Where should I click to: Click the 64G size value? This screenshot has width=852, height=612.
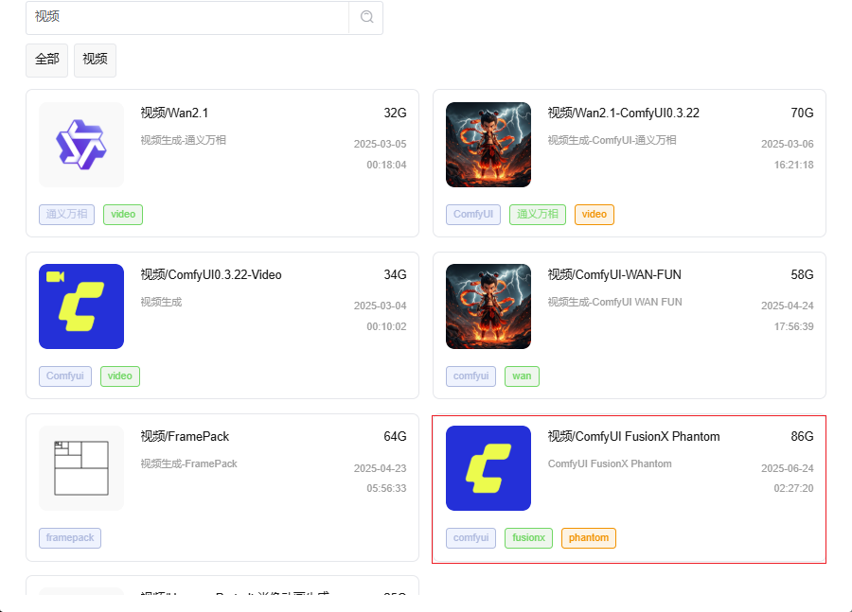pos(395,437)
